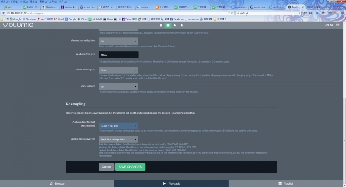Click the Resampling section heading

tap(75, 104)
